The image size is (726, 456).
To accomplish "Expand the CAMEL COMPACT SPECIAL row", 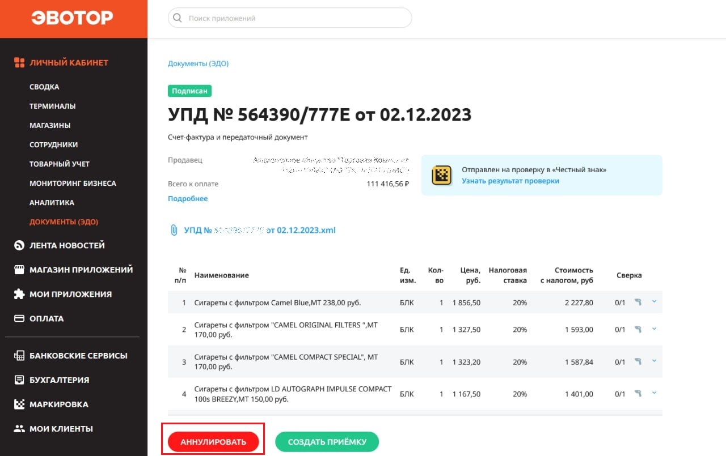I will [x=654, y=360].
